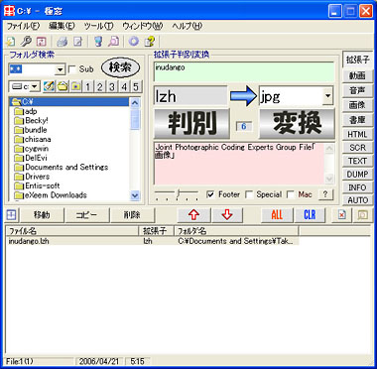Viewport: 377px width, 369px height.
Task: Click the yellow question mark help icon
Action: point(150,42)
